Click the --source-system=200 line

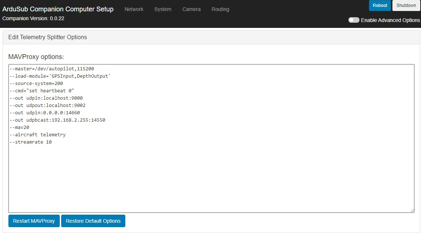(x=36, y=84)
